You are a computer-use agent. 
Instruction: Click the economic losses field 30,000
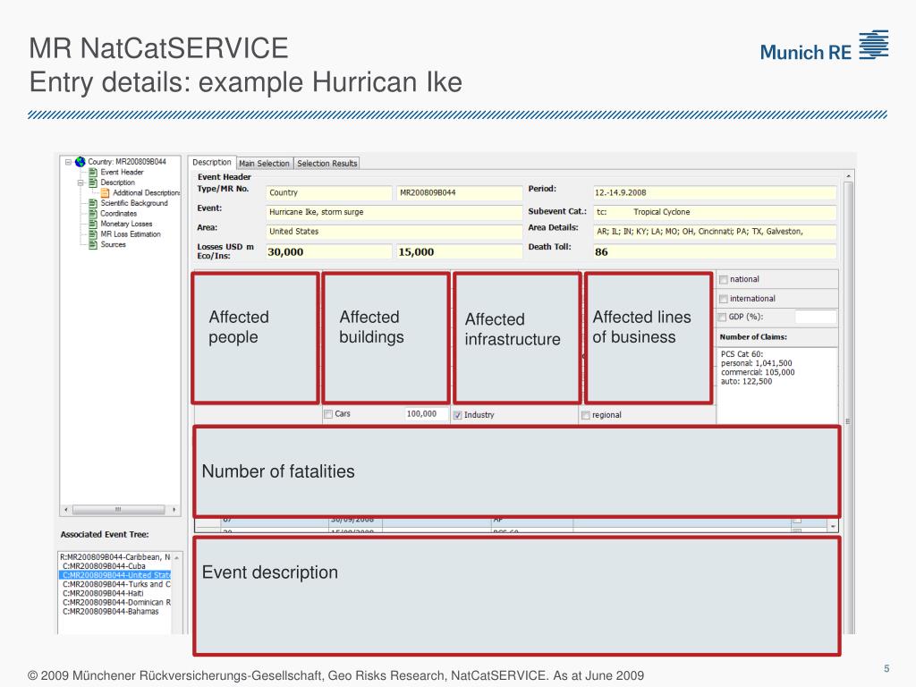329,251
